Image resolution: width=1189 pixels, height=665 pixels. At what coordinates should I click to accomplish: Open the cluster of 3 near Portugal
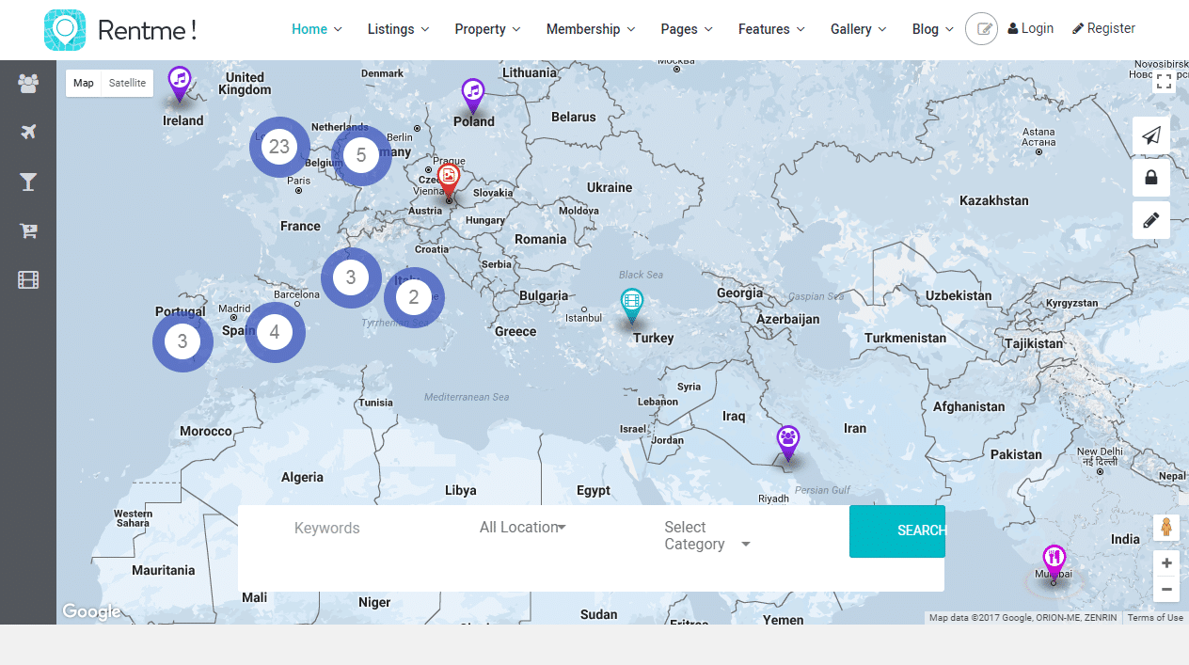point(182,341)
